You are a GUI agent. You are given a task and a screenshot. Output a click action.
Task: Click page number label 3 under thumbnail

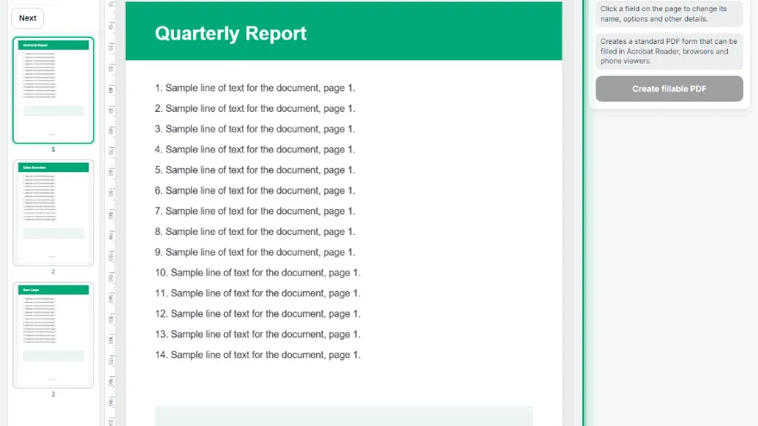(53, 394)
